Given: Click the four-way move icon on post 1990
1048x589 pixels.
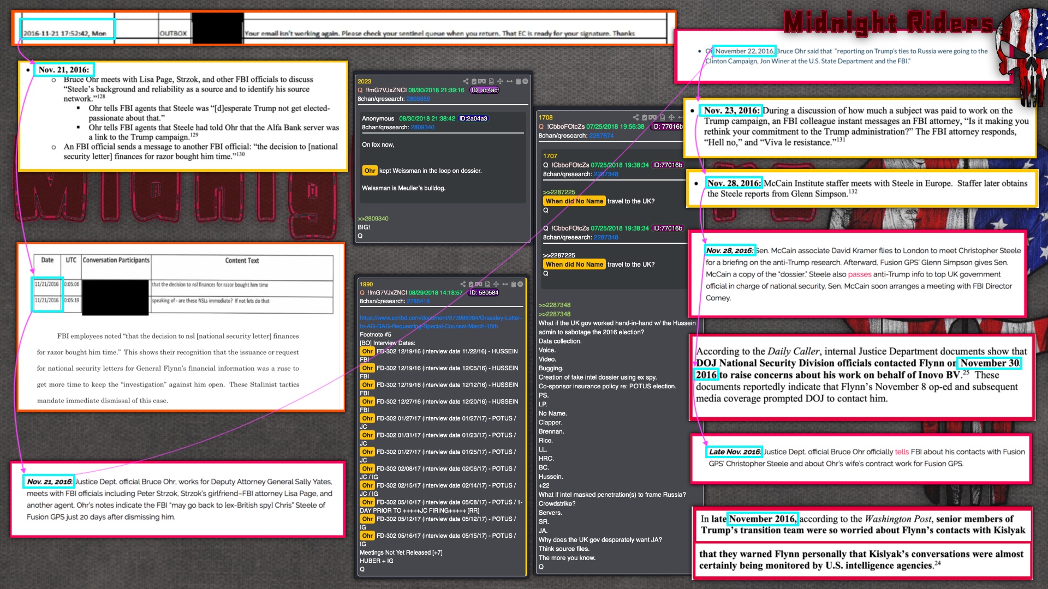Looking at the screenshot, I should coord(496,284).
